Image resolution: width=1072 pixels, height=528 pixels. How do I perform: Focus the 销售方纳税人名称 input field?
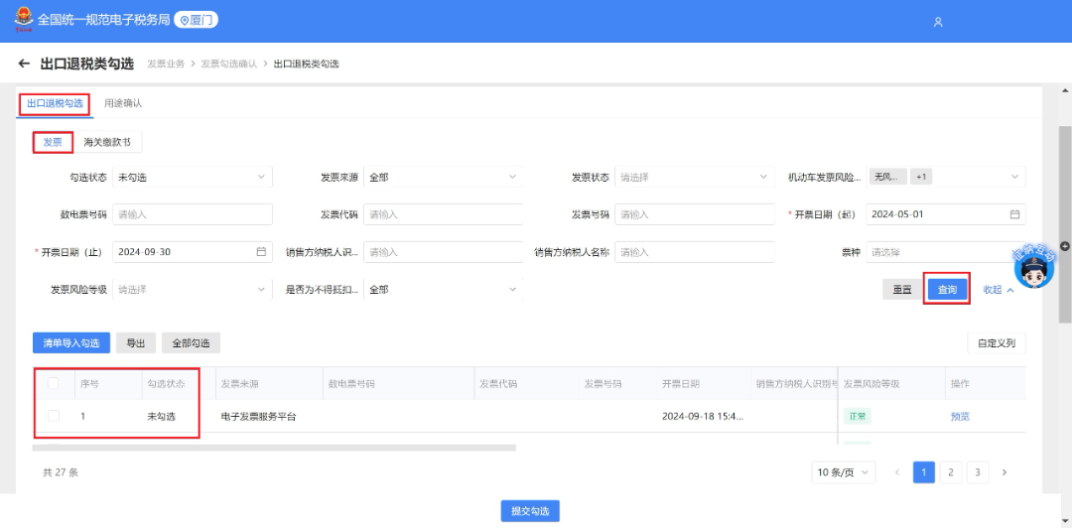(x=695, y=252)
